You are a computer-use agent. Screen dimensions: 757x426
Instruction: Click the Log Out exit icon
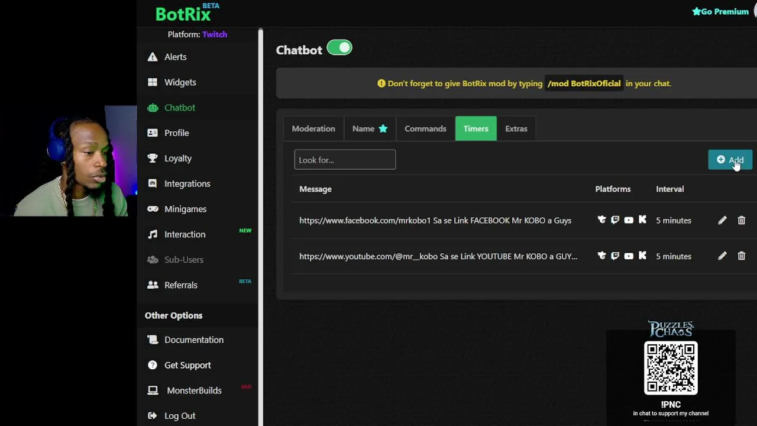click(153, 416)
